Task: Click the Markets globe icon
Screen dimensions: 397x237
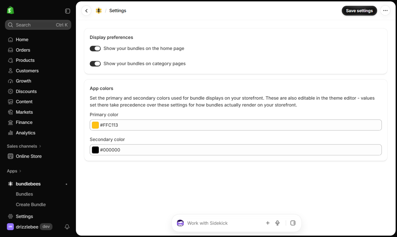Action: coord(10,112)
